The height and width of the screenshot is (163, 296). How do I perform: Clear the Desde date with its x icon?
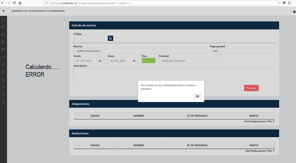click(100, 61)
